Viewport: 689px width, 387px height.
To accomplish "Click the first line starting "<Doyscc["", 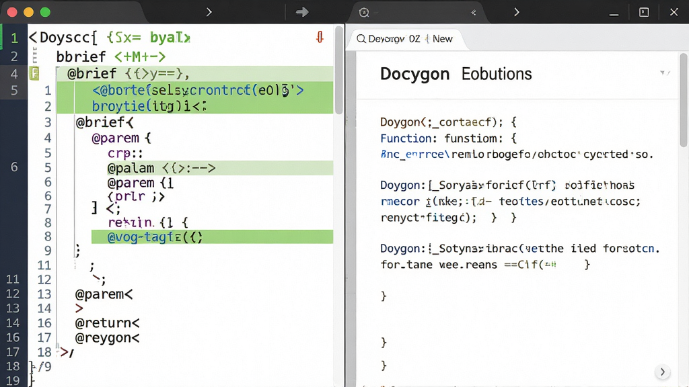I will point(110,38).
